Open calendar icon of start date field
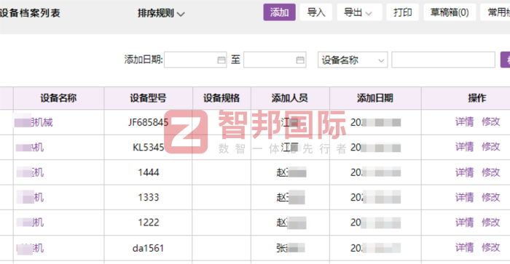The image size is (510, 264). [221, 60]
